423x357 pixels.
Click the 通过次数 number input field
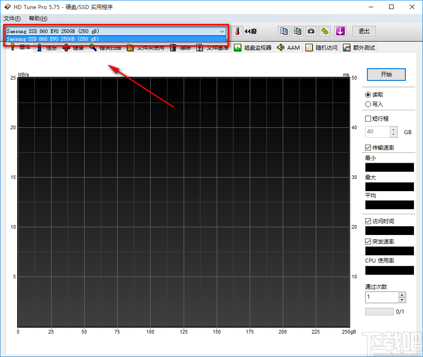point(381,297)
